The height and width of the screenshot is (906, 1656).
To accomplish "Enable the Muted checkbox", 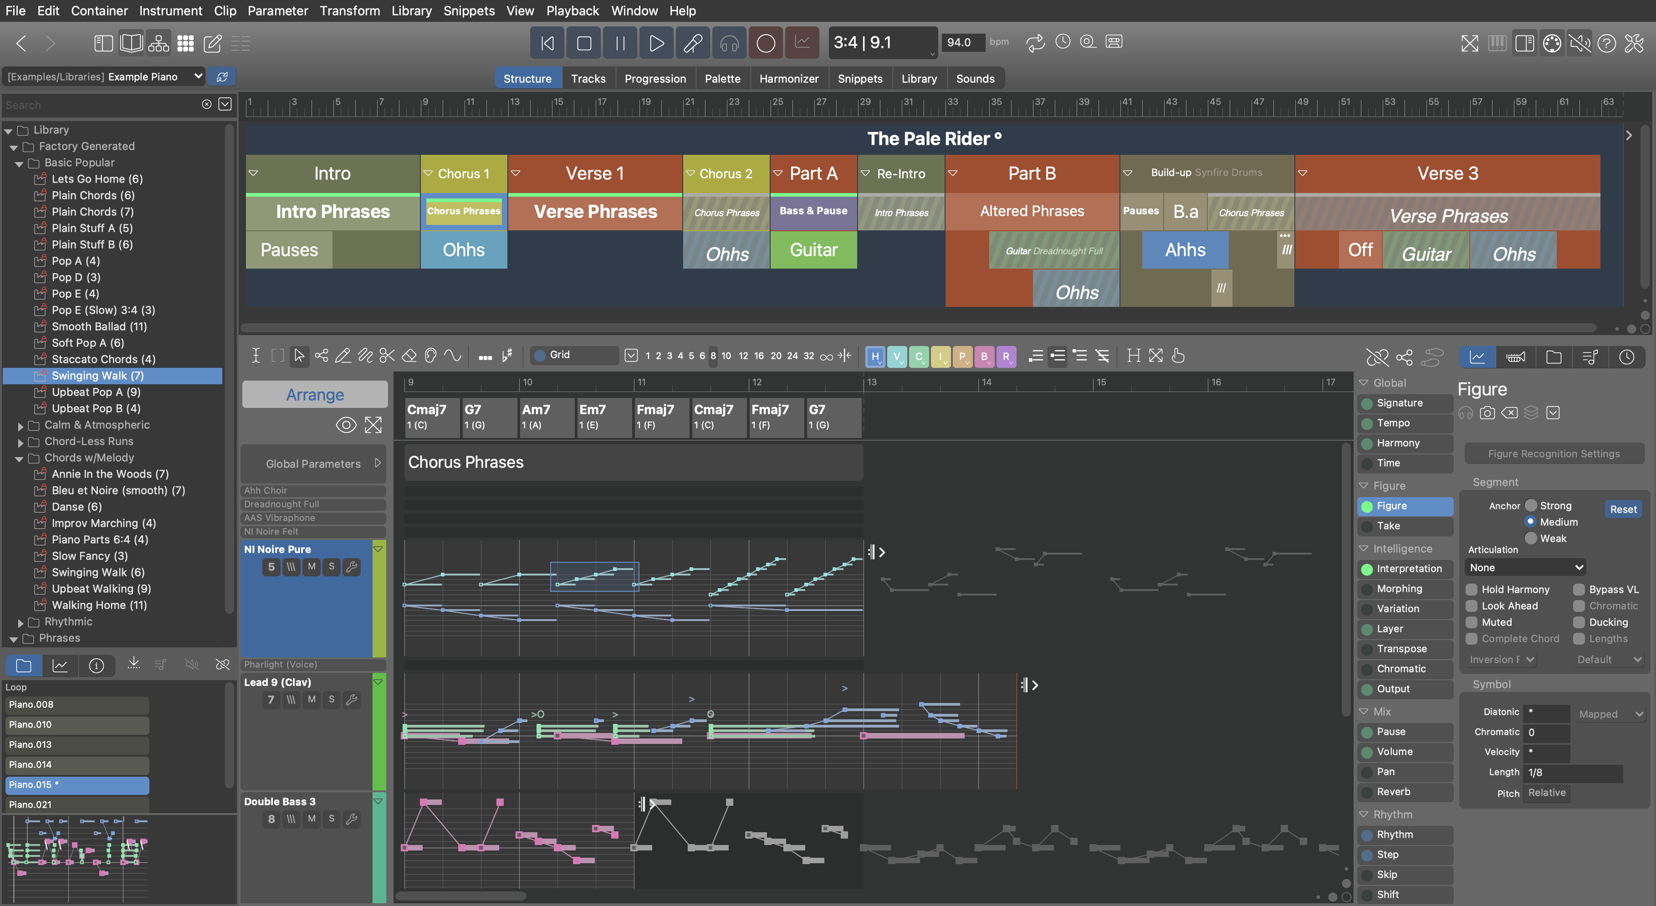I will tap(1471, 622).
